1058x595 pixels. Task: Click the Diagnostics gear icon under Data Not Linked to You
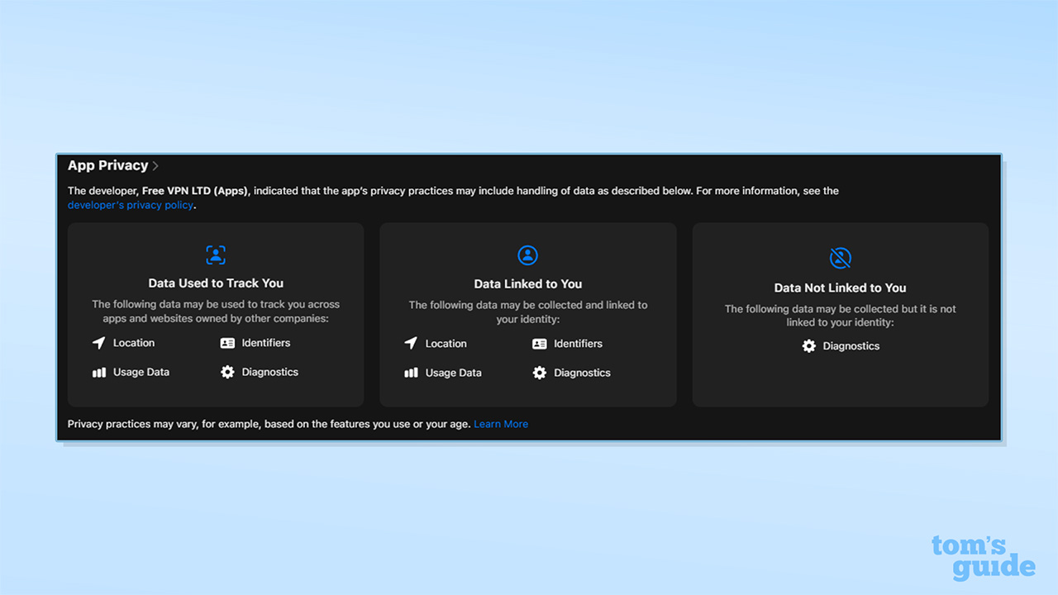(808, 345)
